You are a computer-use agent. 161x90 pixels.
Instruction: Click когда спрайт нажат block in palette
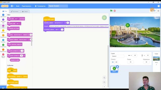[x=13, y=82]
